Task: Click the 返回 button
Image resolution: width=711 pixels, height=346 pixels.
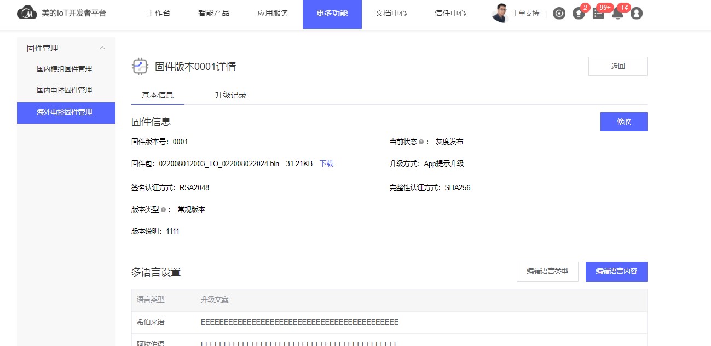Action: point(618,66)
